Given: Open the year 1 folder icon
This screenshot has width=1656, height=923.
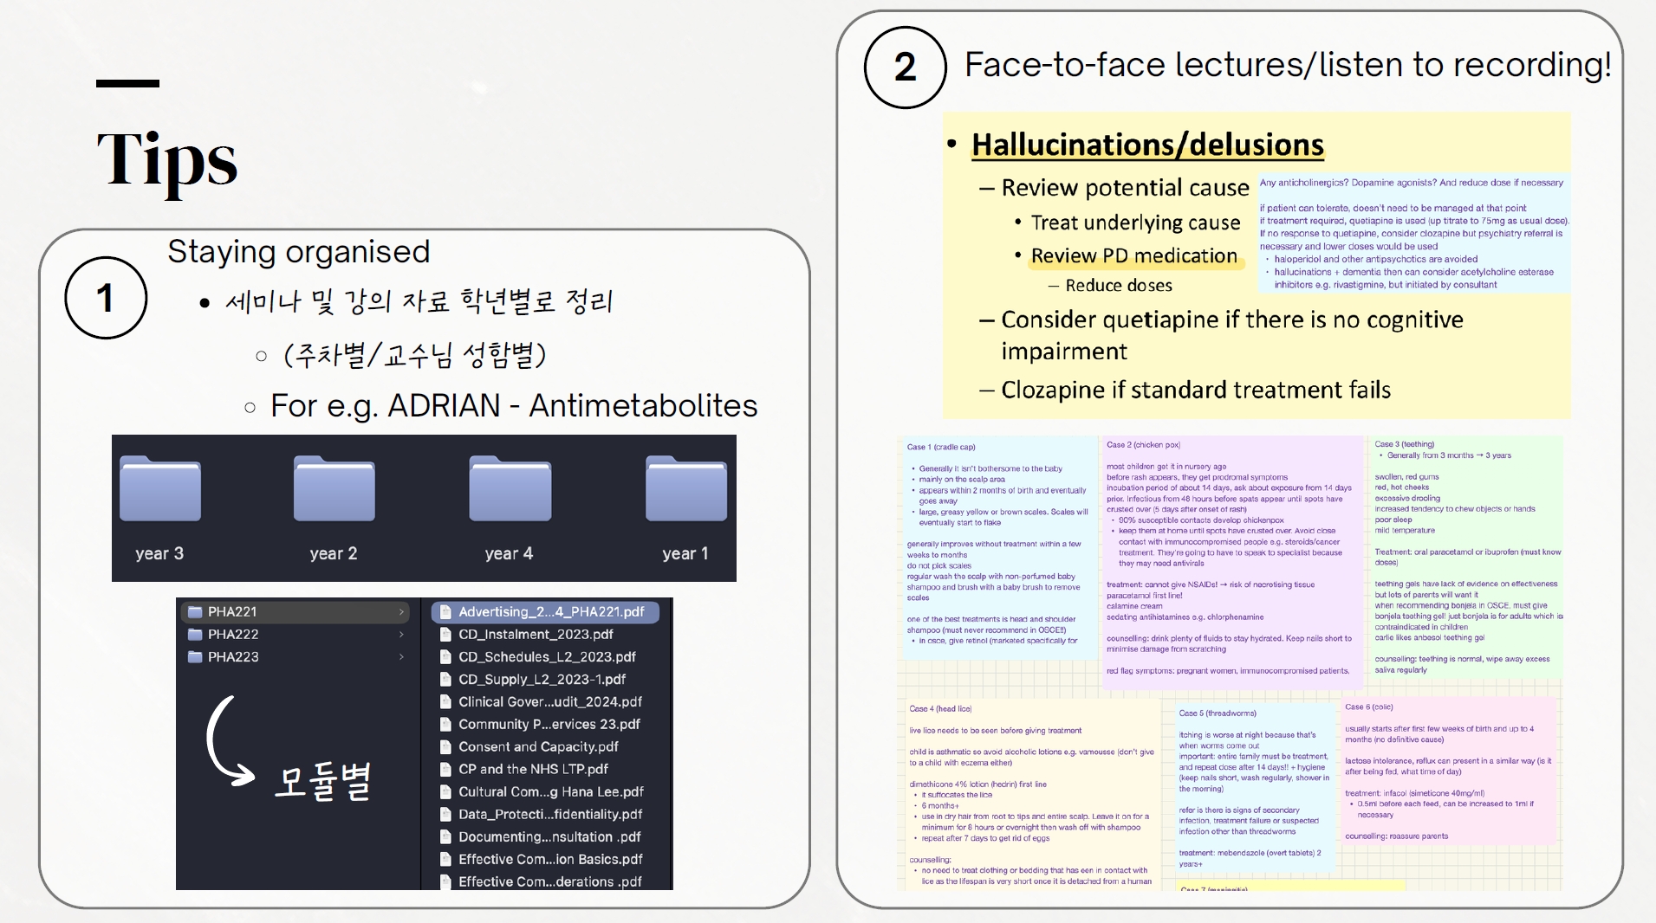Looking at the screenshot, I should (686, 488).
